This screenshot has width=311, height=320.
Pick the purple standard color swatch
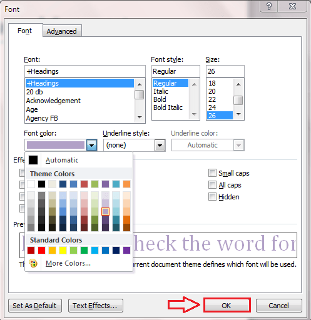point(126,250)
